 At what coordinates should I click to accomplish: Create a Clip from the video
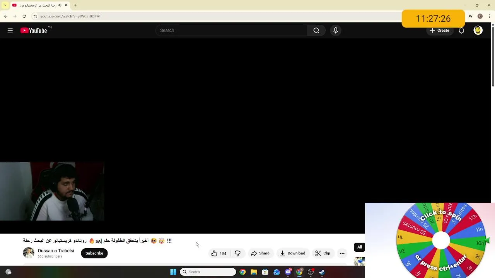point(323,253)
